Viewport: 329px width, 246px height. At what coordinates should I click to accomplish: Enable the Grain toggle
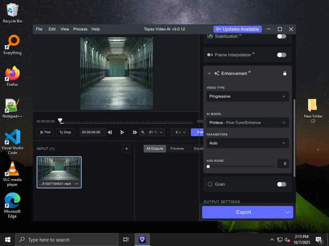[281, 184]
